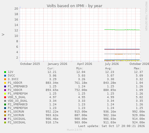Click the green 12V line in the graph

(122, 30)
